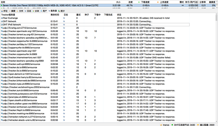Sort task list by 大小 size column
Viewport: 218px width, 126px height.
(x=118, y=2)
